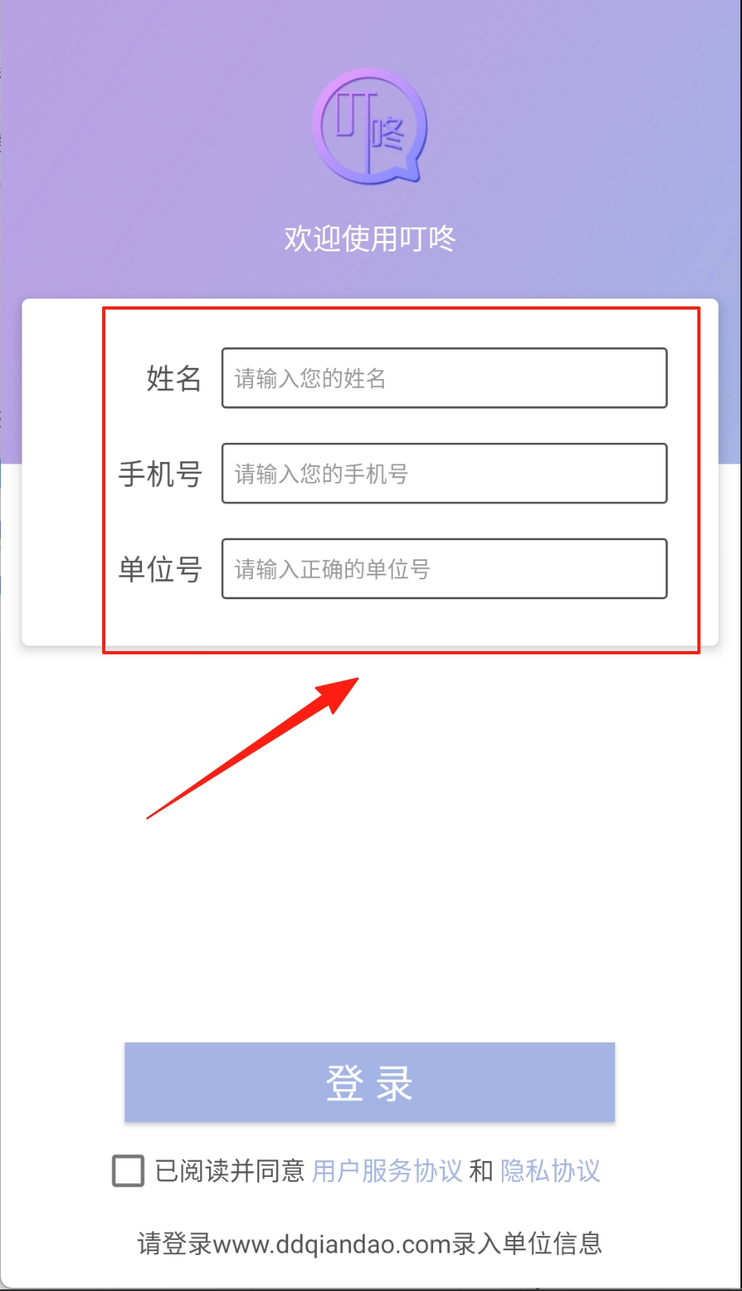Open the 用户服务协议 link
Screen dimensions: 742x1291
(x=387, y=1171)
